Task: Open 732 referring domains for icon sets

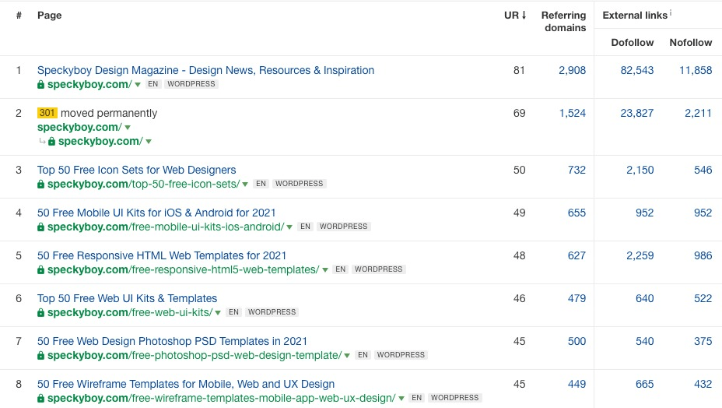Action: (x=577, y=170)
